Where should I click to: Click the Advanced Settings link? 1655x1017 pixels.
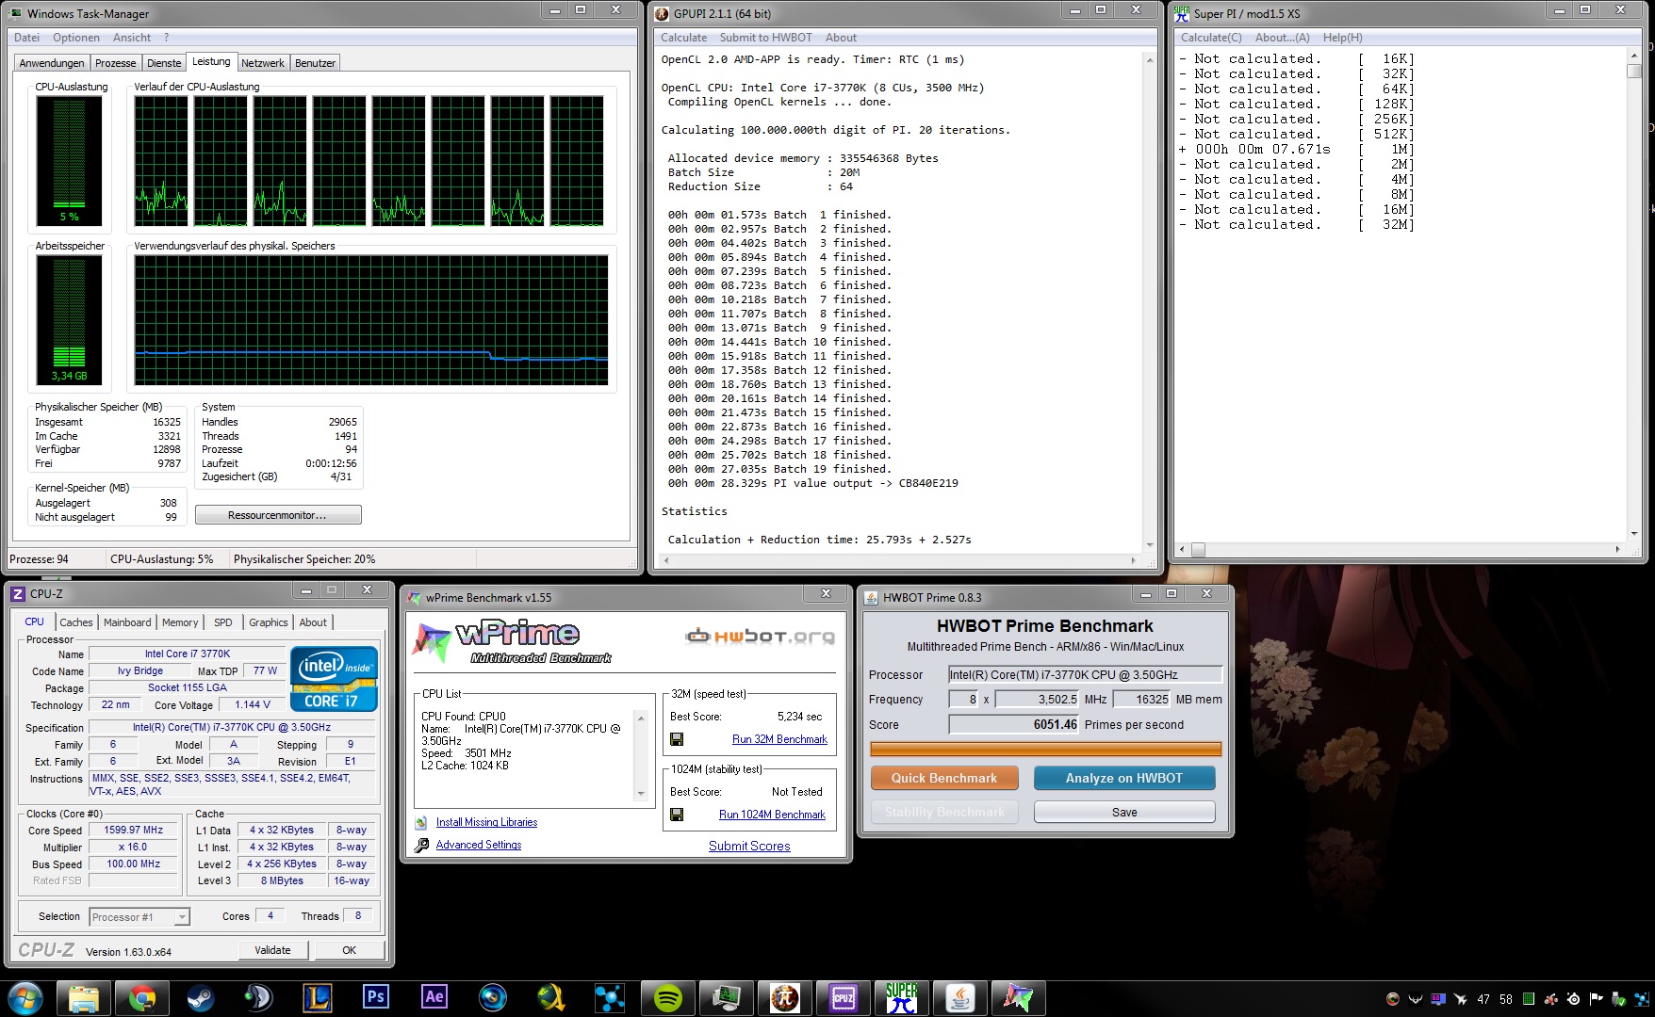click(x=478, y=845)
